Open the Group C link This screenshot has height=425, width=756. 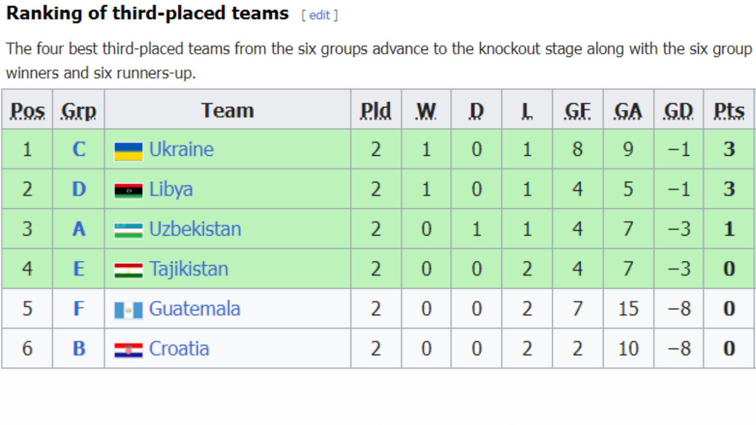click(79, 149)
